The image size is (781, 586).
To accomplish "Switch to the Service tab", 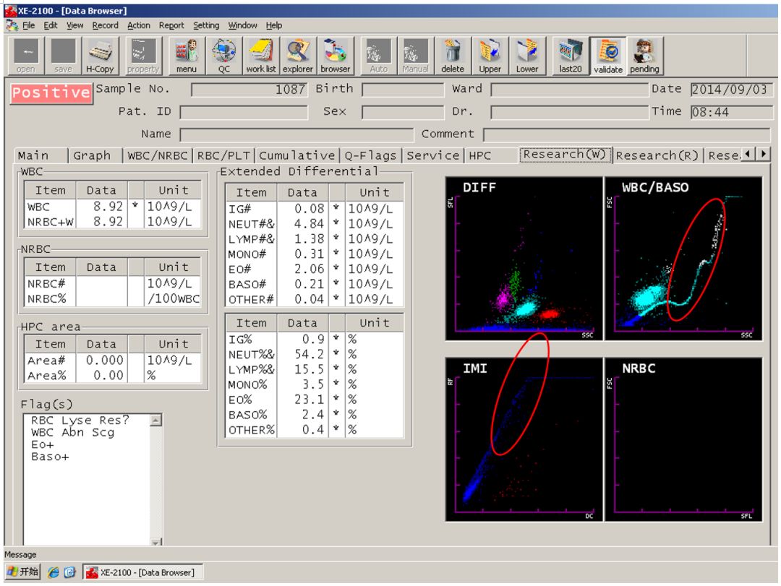I will (433, 155).
